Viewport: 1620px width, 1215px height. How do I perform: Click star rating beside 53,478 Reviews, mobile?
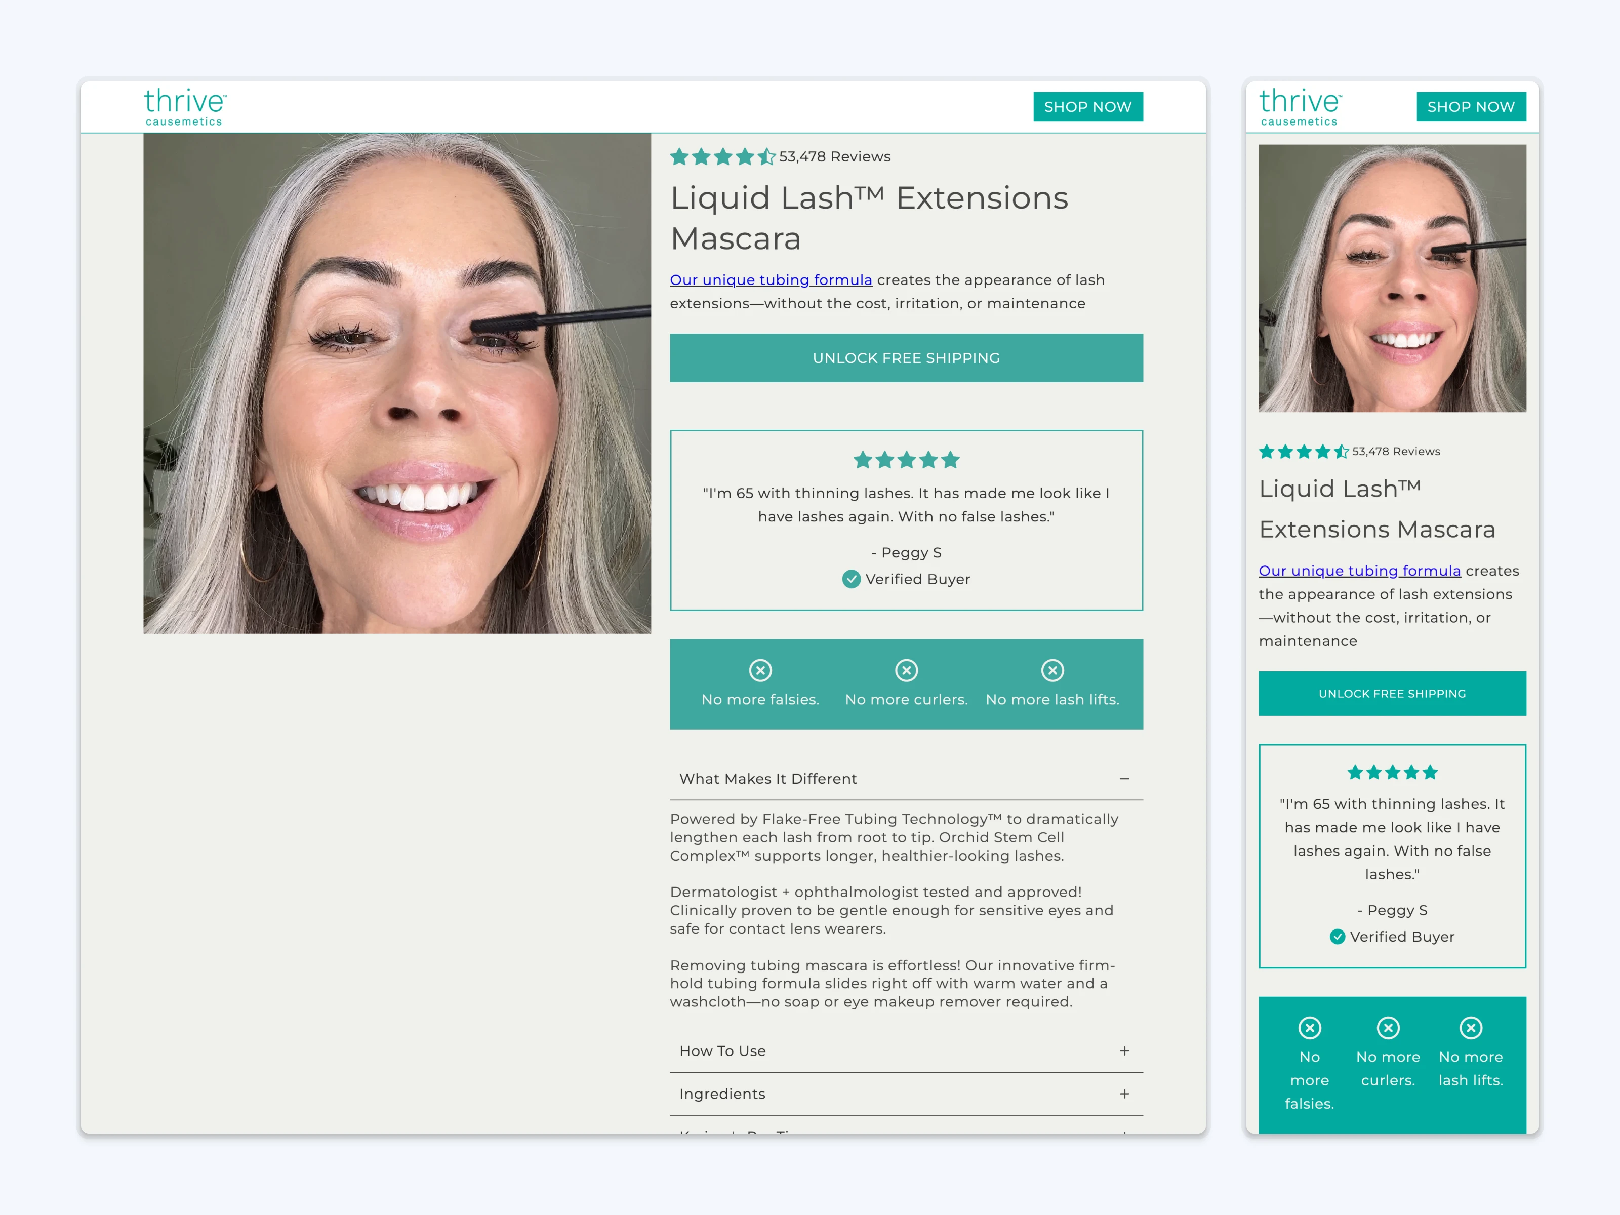[1303, 451]
